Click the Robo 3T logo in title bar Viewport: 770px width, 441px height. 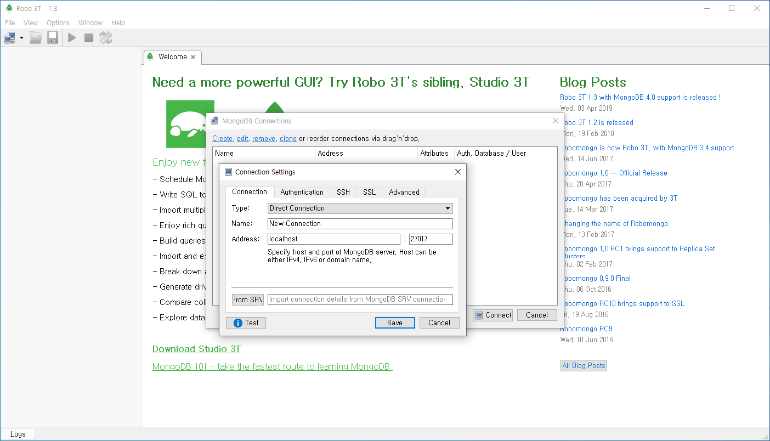click(9, 8)
